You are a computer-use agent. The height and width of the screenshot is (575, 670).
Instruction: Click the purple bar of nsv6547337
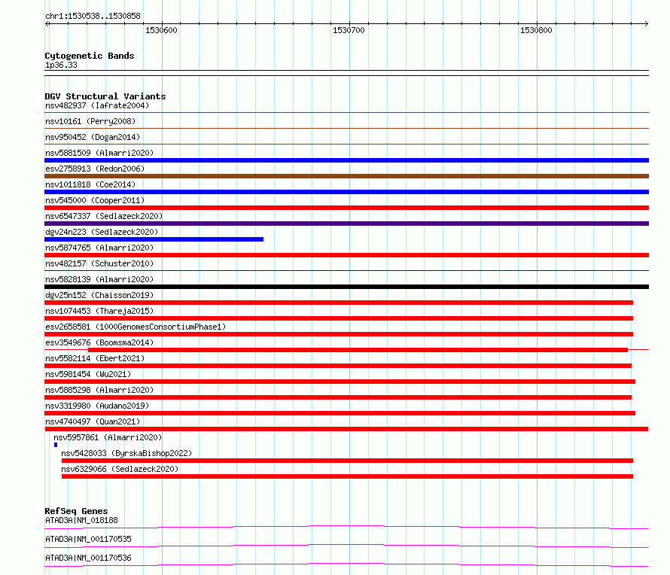(346, 224)
